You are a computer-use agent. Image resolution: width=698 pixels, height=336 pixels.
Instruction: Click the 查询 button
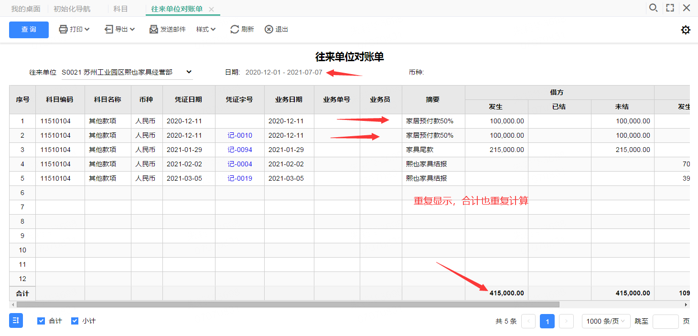pyautogui.click(x=29, y=30)
